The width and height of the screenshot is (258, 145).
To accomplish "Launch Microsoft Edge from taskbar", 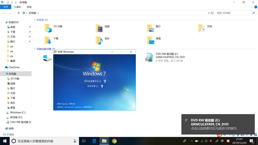I will click(x=94, y=141).
